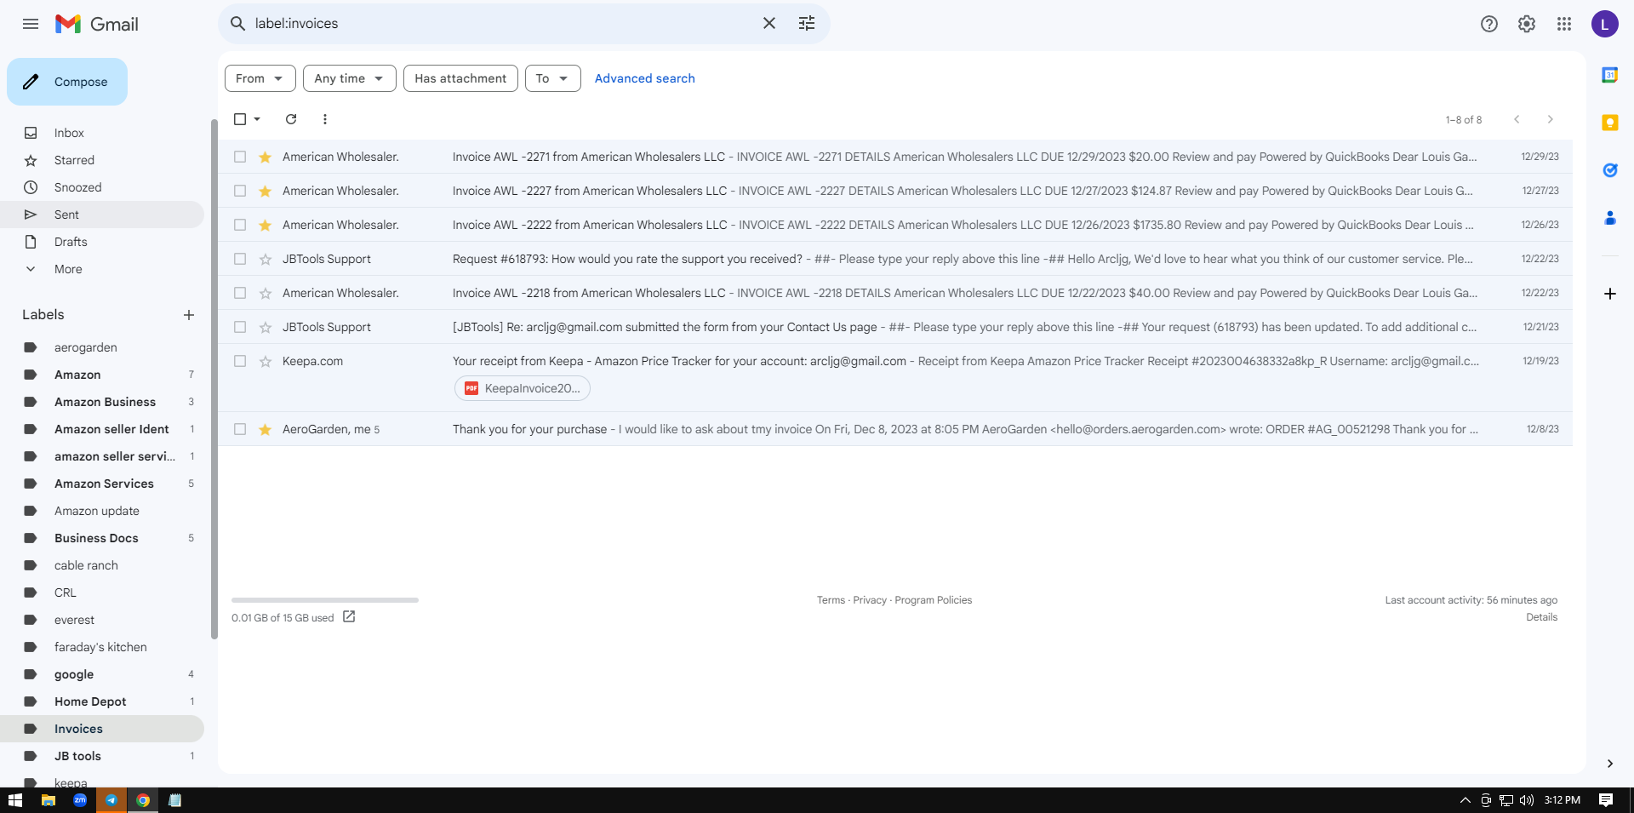
Task: Star the Keepa.com receipt email
Action: (x=266, y=361)
